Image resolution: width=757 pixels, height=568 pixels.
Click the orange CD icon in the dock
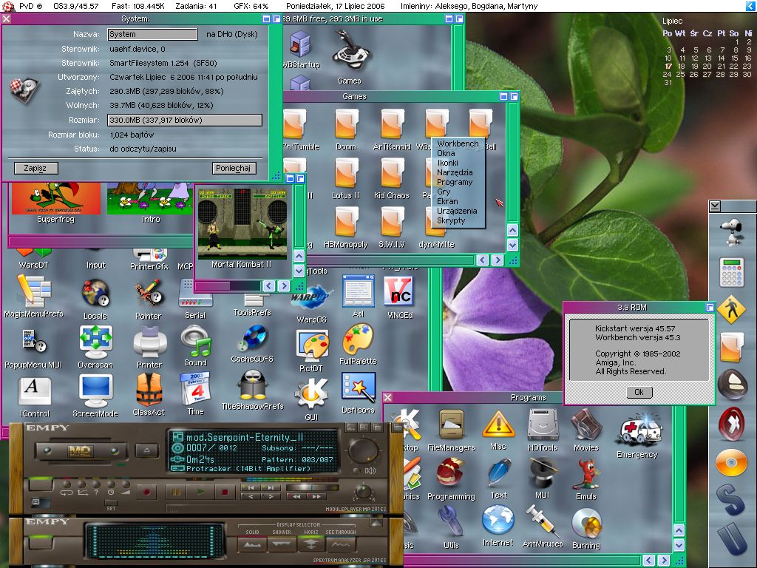(x=731, y=463)
